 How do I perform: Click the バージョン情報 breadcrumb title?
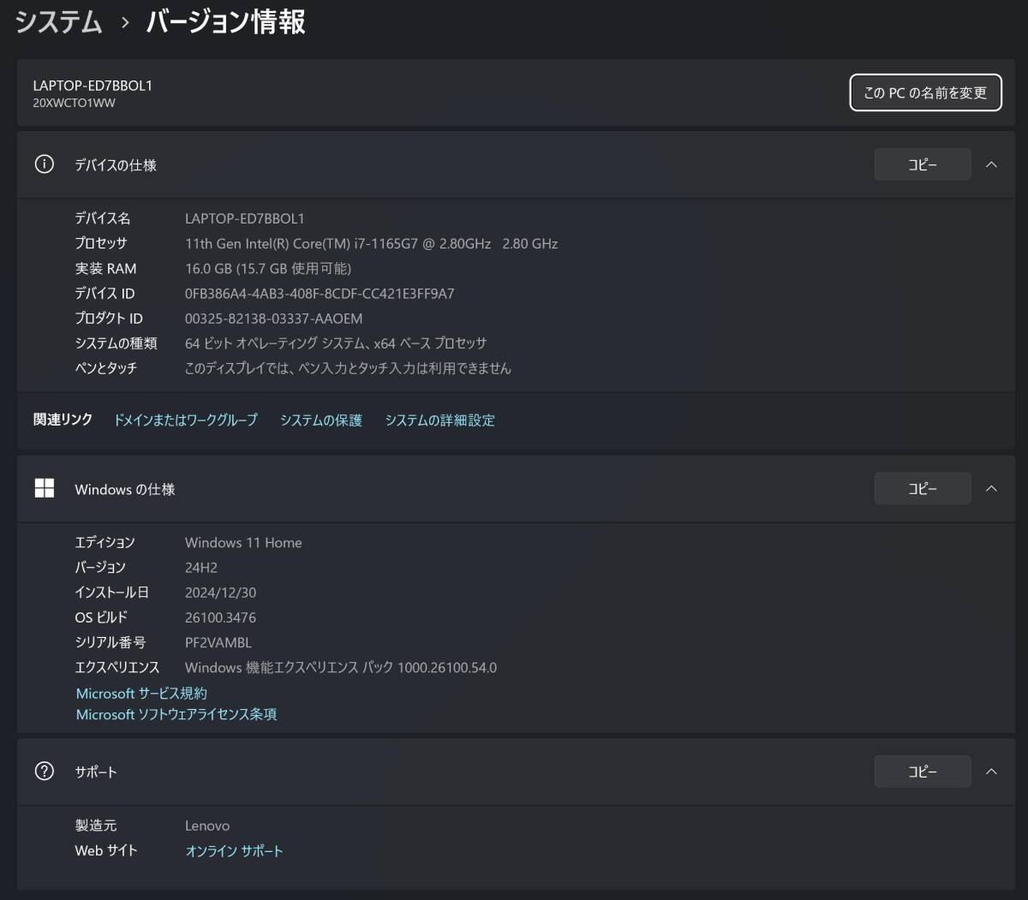pos(225,21)
